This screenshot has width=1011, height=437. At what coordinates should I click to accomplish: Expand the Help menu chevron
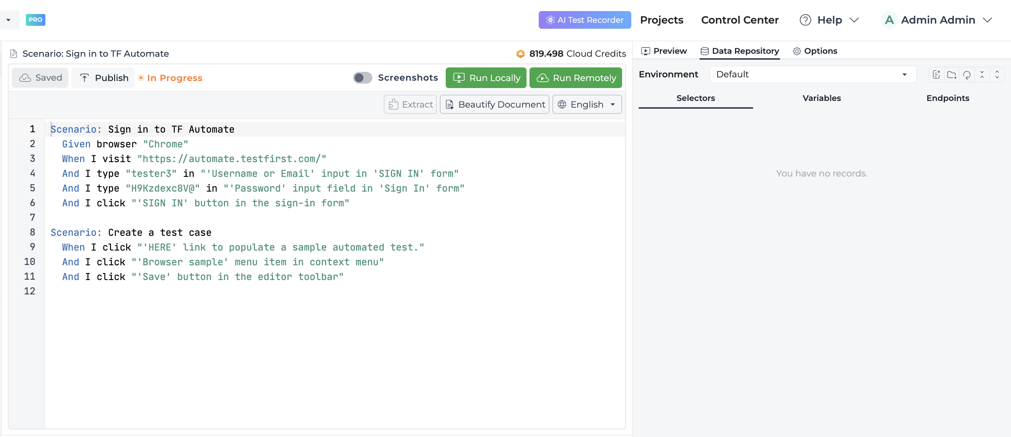point(854,20)
